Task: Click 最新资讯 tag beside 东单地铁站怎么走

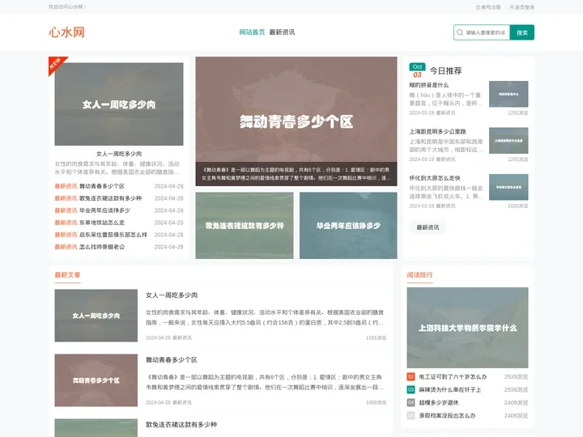Action: [66, 223]
